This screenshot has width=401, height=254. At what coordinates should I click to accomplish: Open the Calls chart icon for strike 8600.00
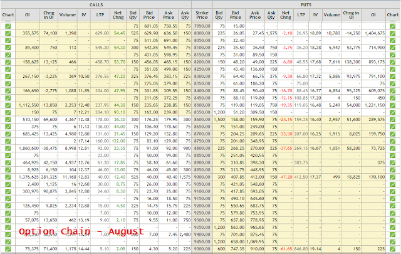point(8,120)
